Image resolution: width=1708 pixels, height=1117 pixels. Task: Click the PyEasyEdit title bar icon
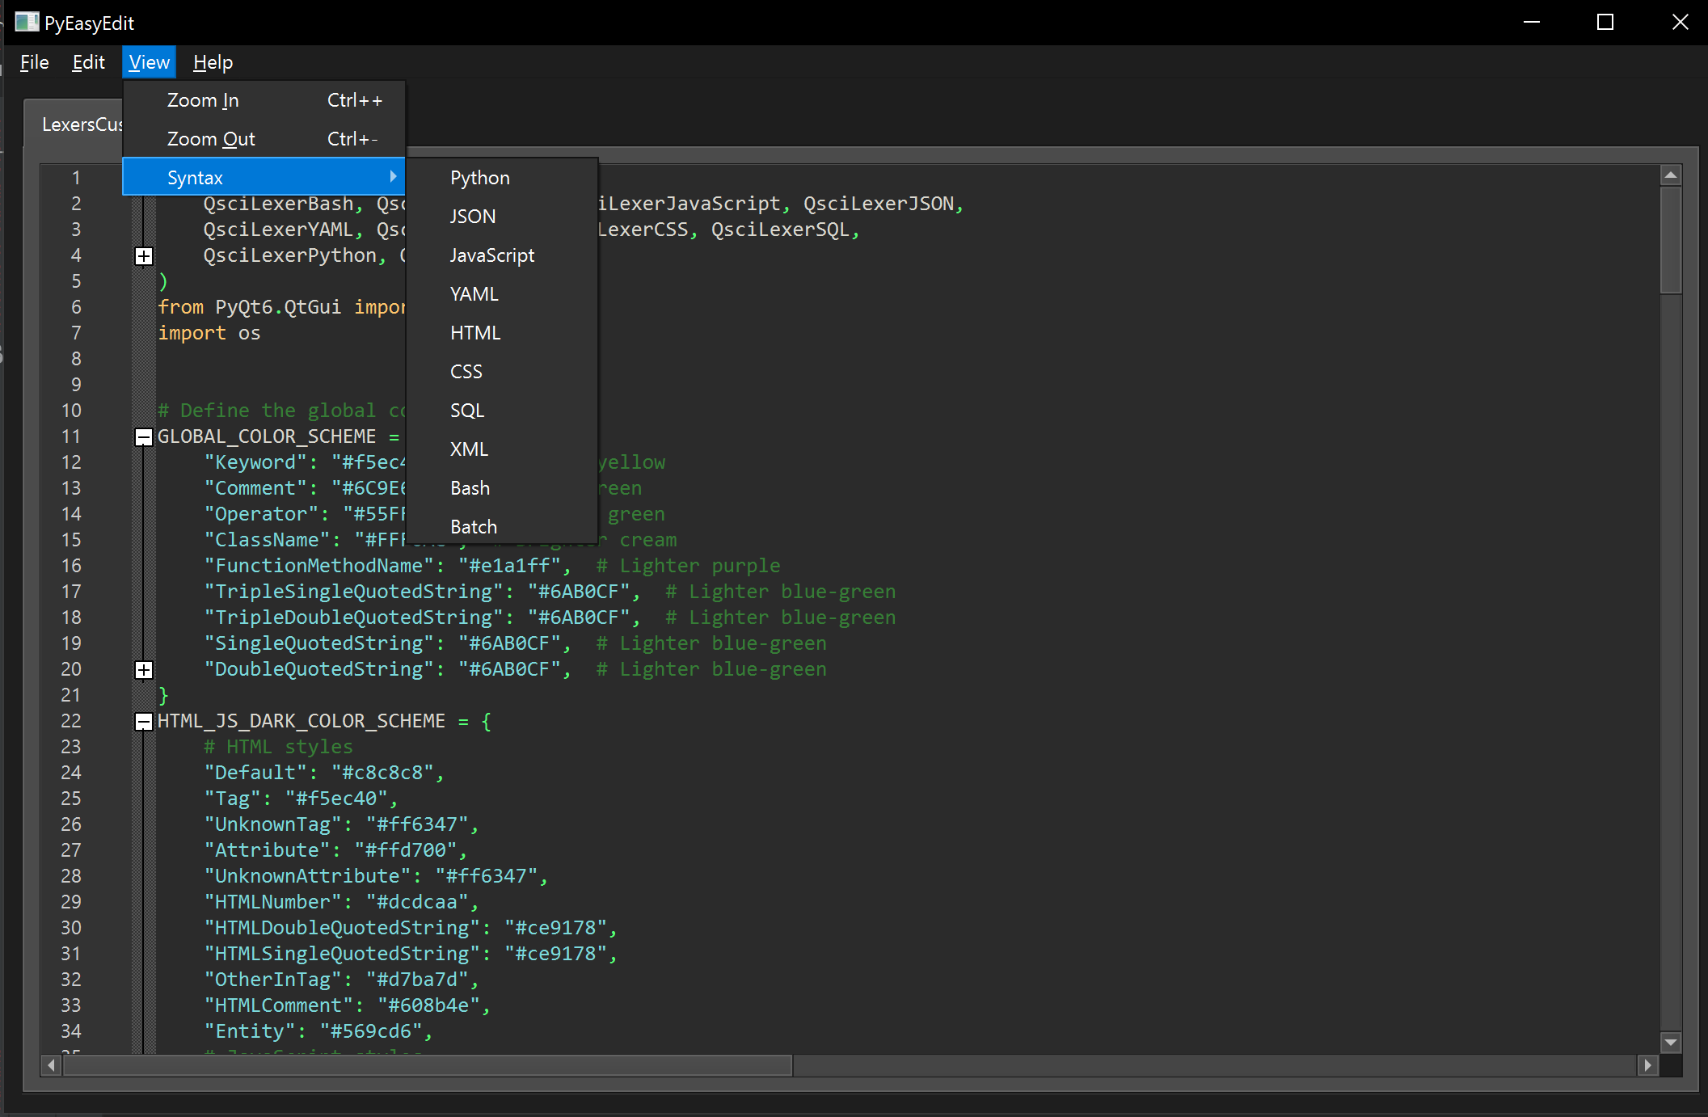click(27, 22)
